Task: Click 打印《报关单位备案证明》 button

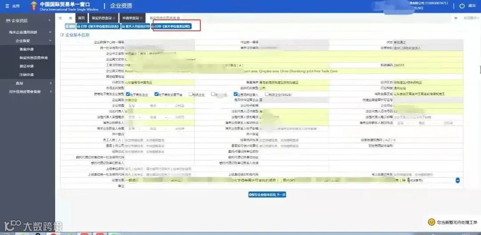Action: [171, 27]
